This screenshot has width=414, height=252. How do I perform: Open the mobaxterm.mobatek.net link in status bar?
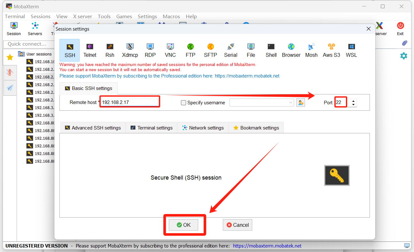pos(267,246)
